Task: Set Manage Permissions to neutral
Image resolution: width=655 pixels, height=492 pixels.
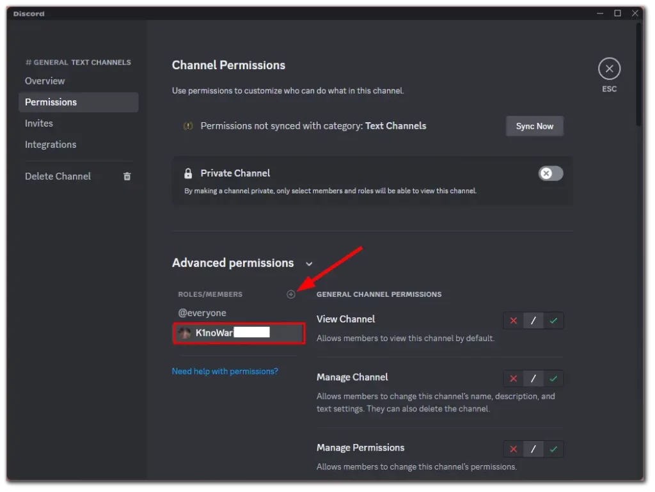Action: pos(533,449)
